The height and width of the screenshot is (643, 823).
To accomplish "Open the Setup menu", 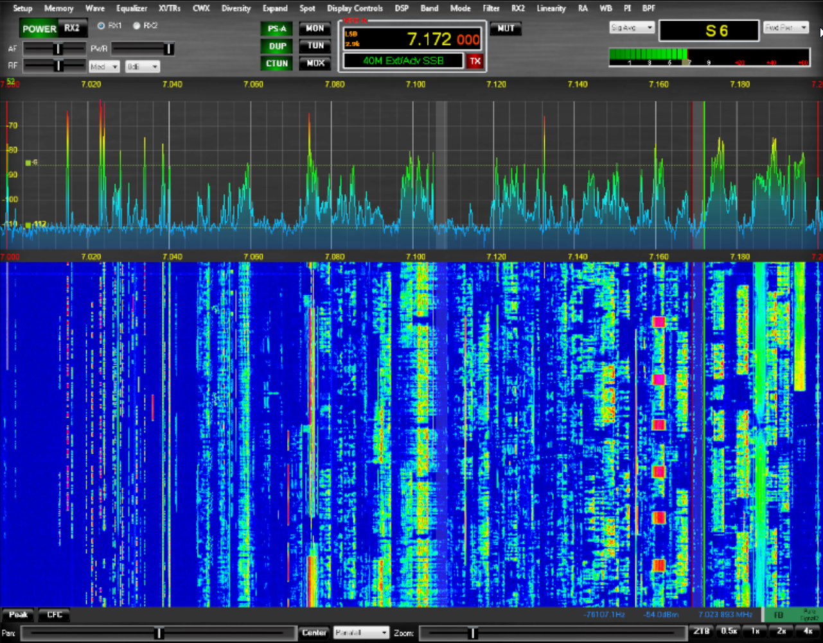I will 22,8.
